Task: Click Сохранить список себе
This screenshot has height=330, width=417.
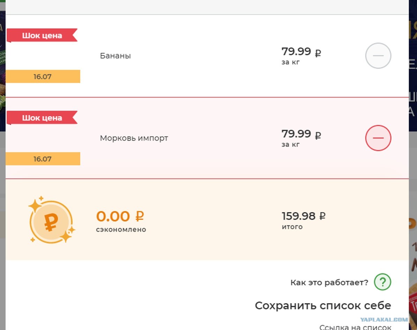Action: [x=323, y=306]
